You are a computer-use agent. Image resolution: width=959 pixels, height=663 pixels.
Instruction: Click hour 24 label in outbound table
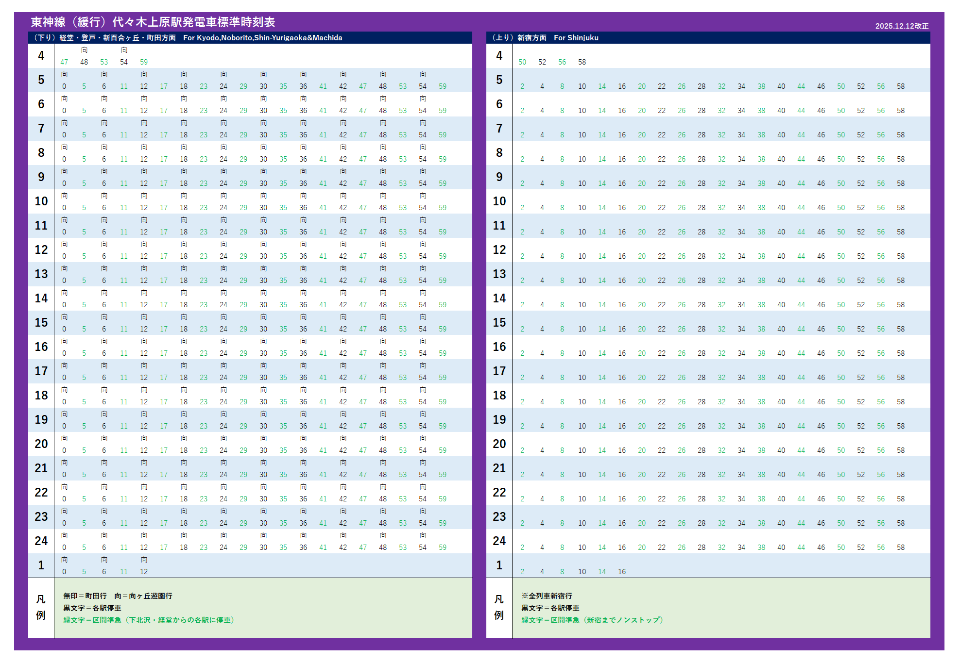41,541
